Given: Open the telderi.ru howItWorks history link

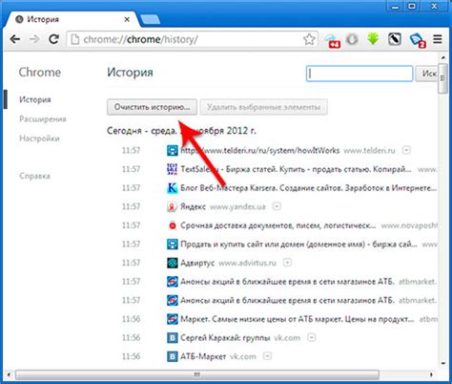Looking at the screenshot, I should point(260,150).
